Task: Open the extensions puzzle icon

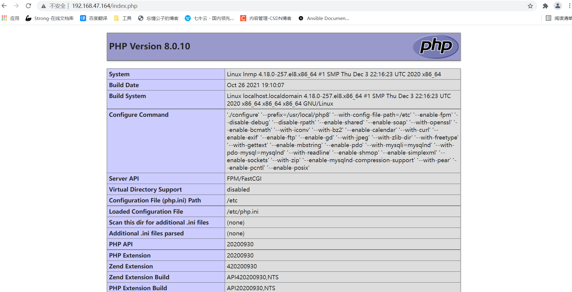Action: click(545, 6)
